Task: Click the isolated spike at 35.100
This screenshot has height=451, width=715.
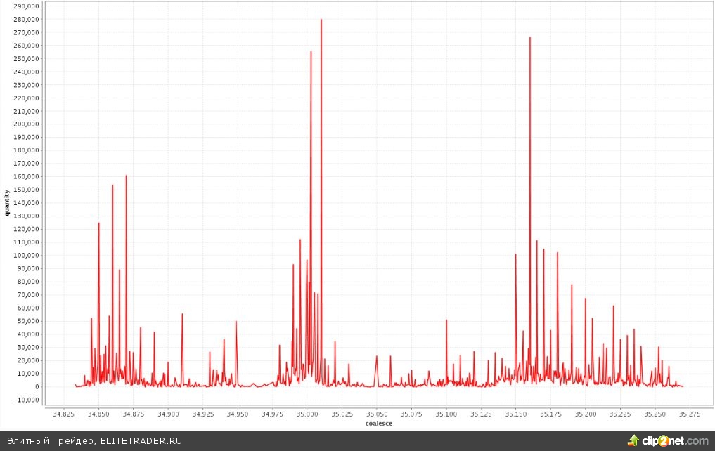Action: pyautogui.click(x=446, y=321)
